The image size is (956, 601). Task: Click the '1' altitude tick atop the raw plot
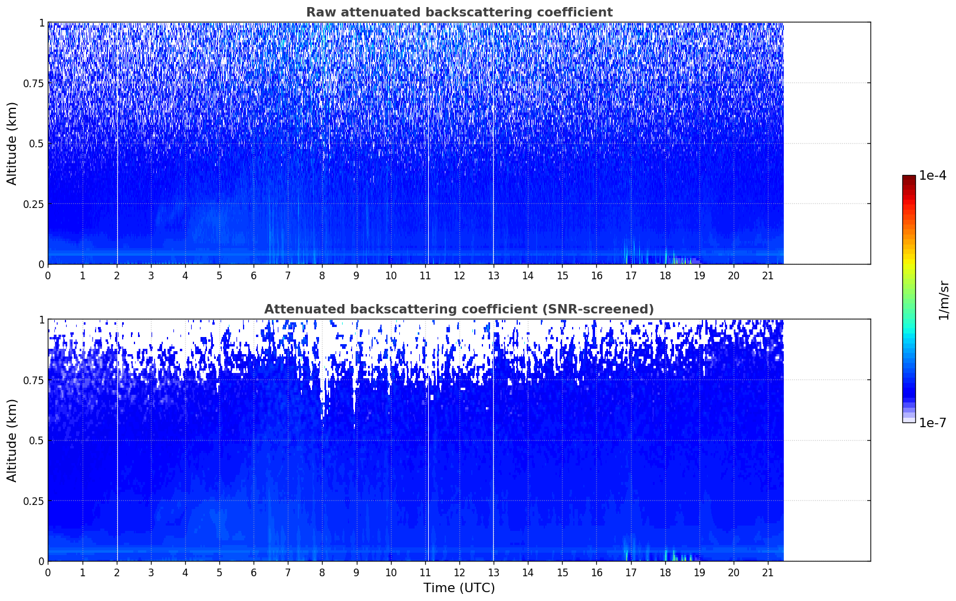click(41, 23)
